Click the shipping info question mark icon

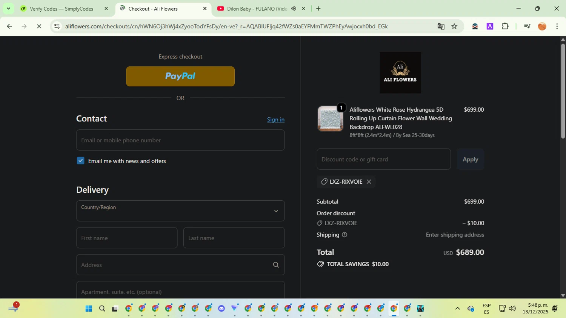click(345, 235)
